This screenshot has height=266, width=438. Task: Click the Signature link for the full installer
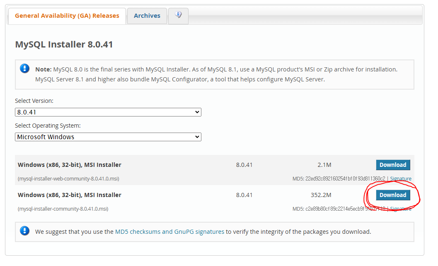pos(401,209)
